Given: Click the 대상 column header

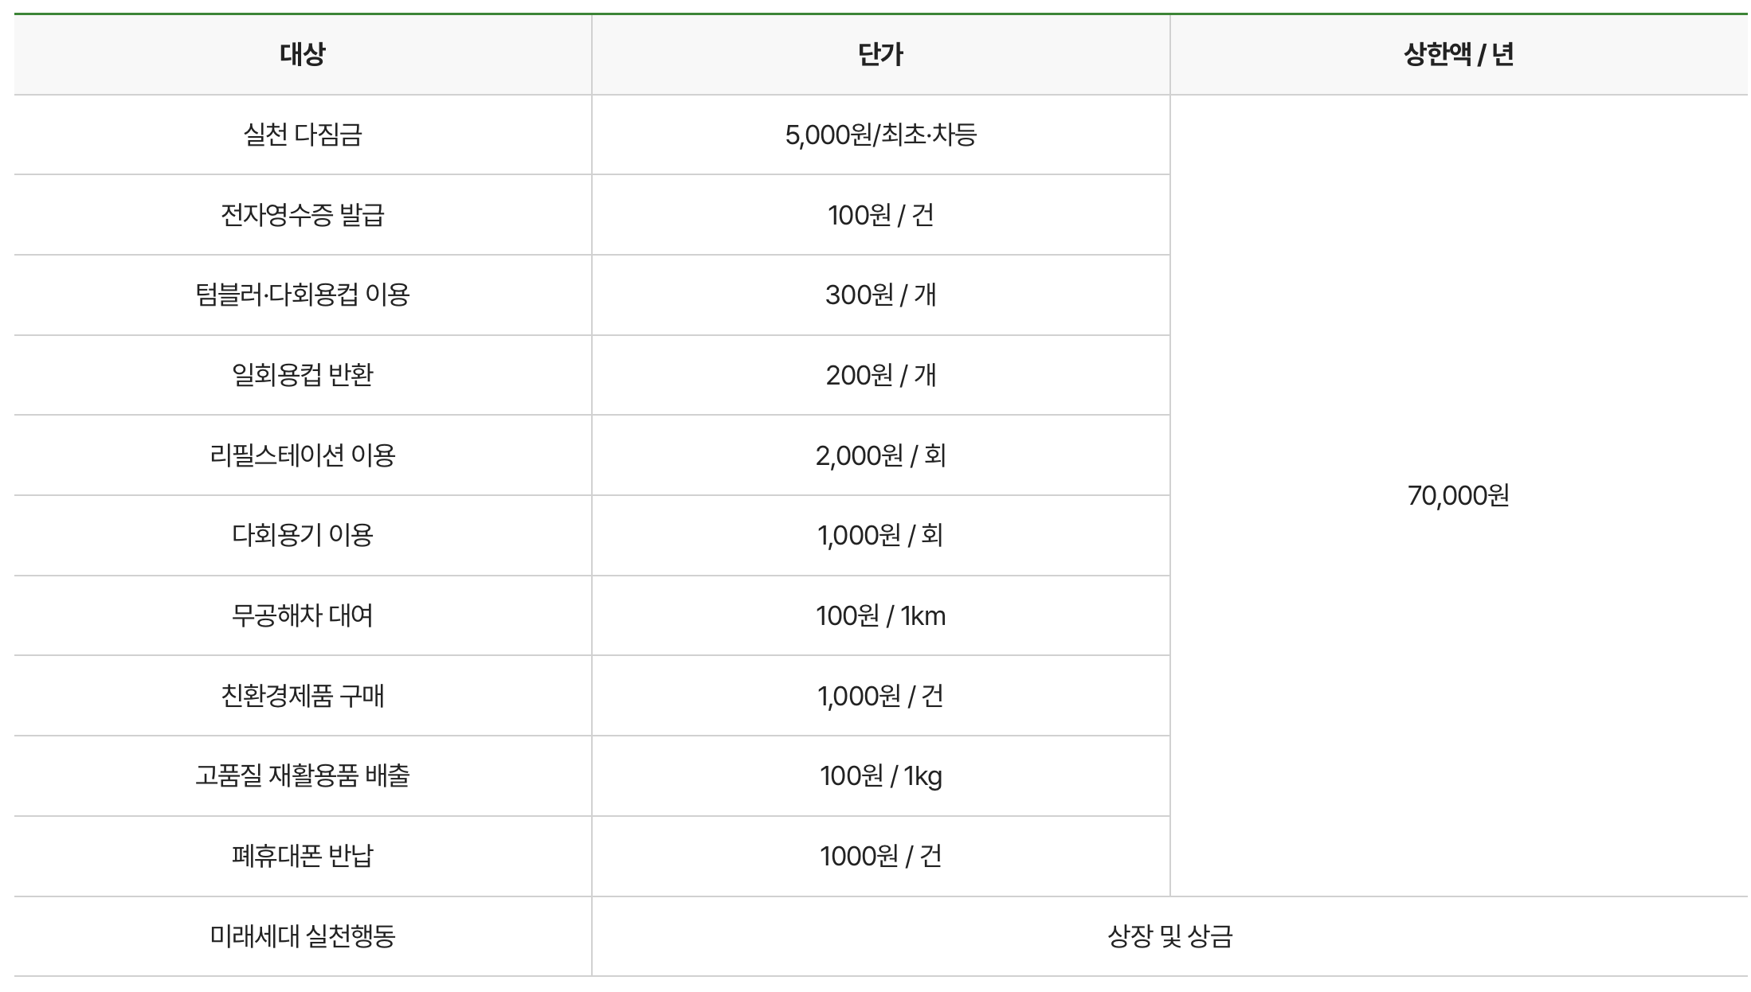Looking at the screenshot, I should pos(303,55).
